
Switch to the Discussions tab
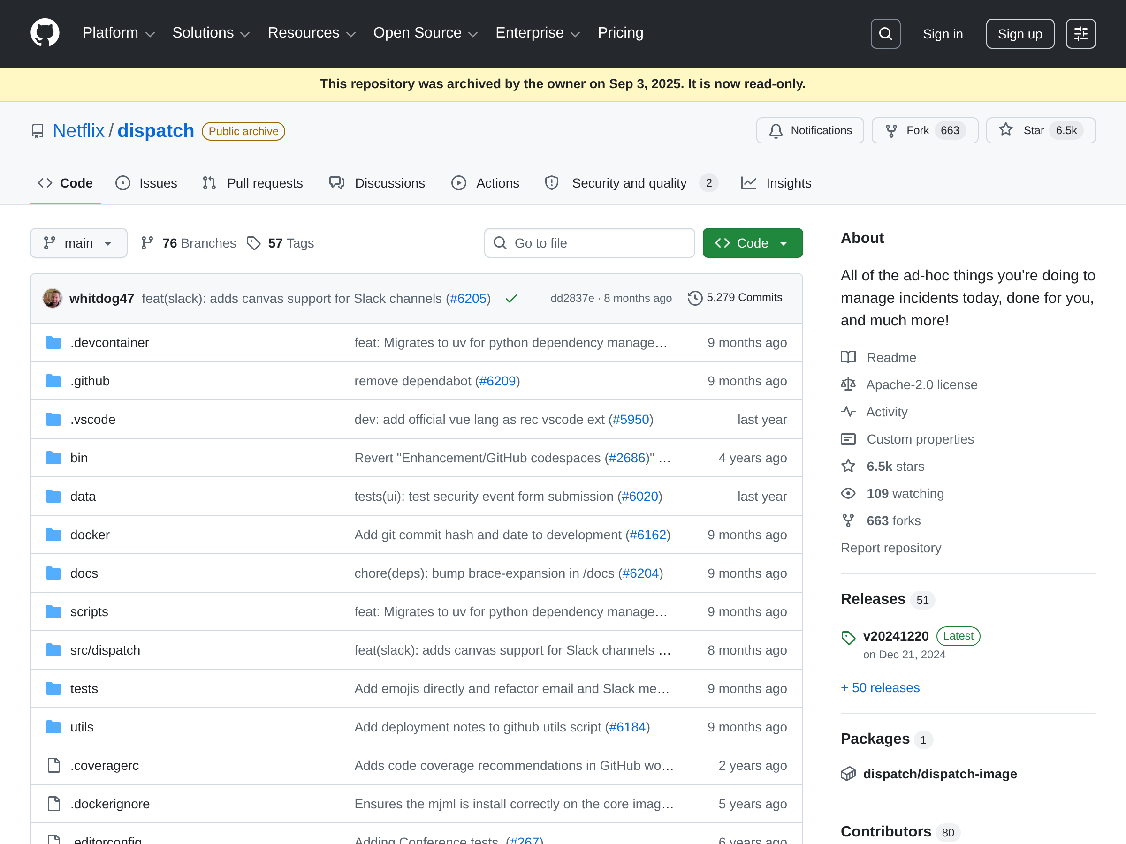tap(377, 183)
